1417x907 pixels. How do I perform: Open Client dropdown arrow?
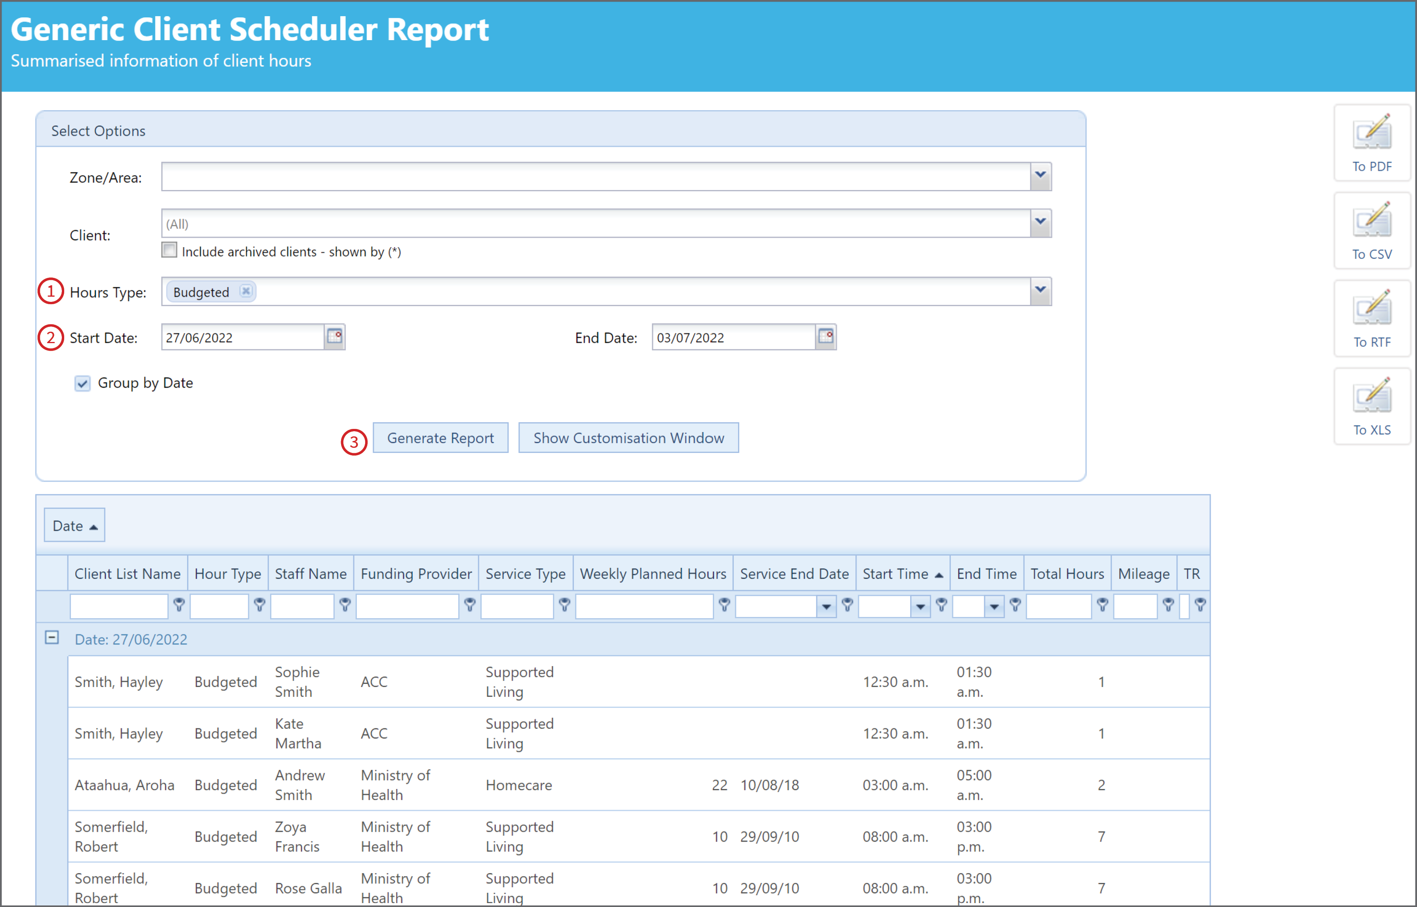point(1040,223)
